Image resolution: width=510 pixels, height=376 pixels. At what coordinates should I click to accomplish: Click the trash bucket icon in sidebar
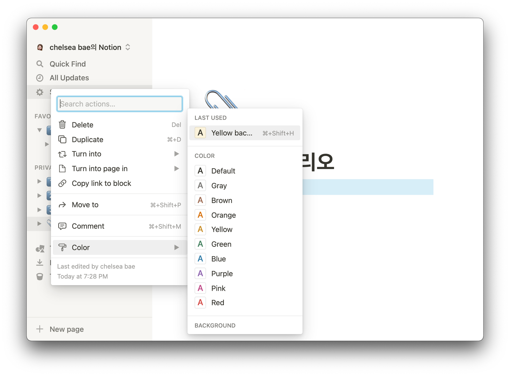tap(40, 276)
